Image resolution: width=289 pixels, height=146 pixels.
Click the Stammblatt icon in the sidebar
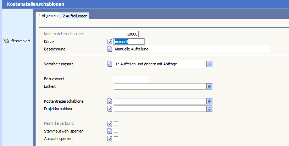tap(6, 40)
